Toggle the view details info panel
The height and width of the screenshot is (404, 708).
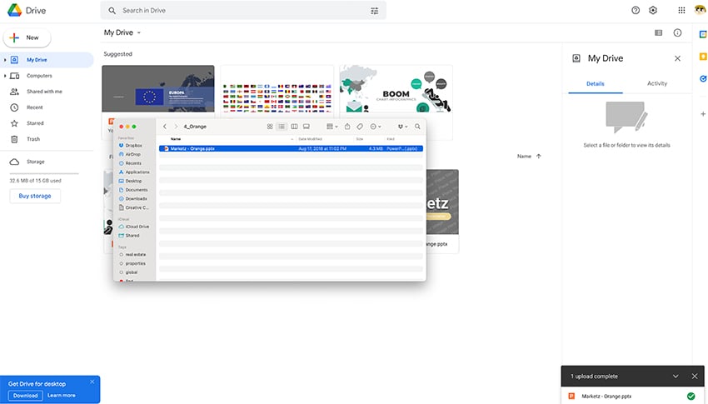click(677, 32)
